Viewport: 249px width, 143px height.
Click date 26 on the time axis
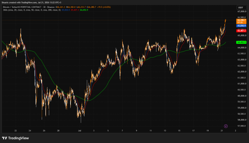click(x=44, y=131)
